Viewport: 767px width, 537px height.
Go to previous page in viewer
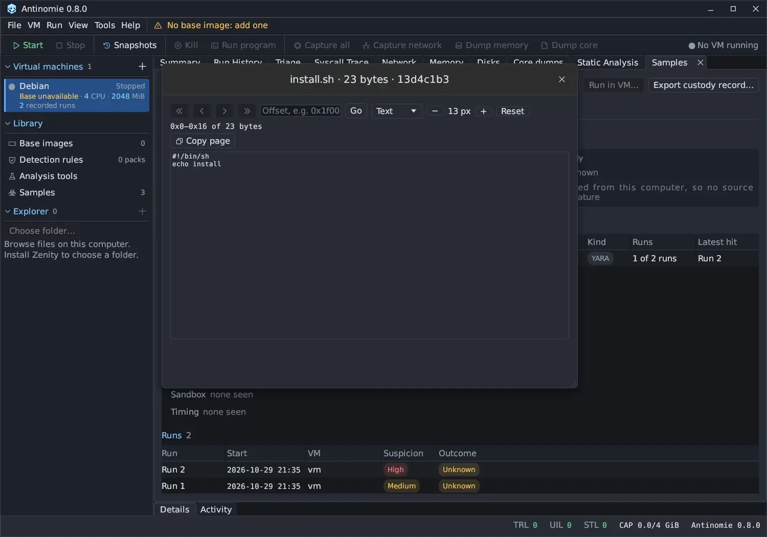pos(201,111)
